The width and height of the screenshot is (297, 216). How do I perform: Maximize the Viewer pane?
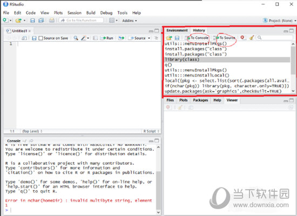[292, 100]
